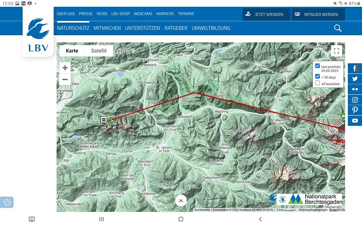Viewport: 362px width, 226px height.
Task: Click the St. Johann in Tirol label
Action: (164, 149)
